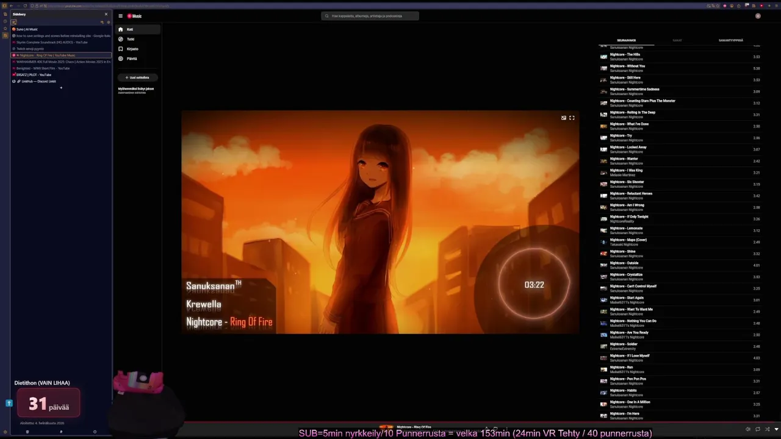The width and height of the screenshot is (781, 439).
Task: Play 'Nightcore - Locked Away' from queue
Action: [680, 149]
